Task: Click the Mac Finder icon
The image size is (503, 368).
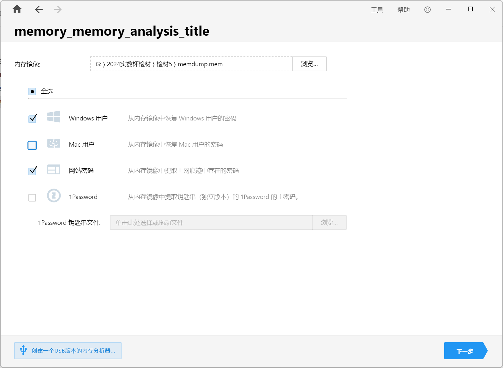Action: tap(54, 143)
